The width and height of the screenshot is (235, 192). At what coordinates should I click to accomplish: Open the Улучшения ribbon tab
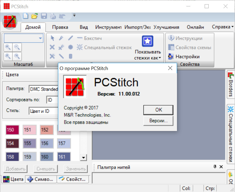pos(166,27)
